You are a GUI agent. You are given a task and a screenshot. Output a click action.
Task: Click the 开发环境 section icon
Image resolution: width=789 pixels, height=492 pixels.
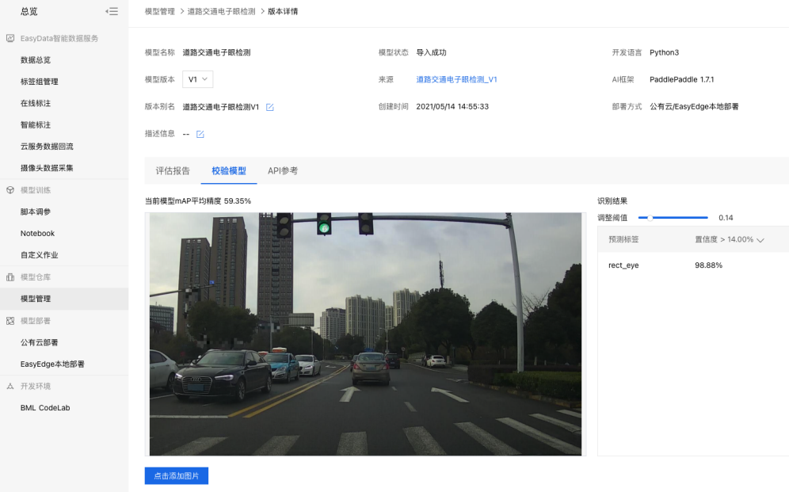pyautogui.click(x=10, y=387)
